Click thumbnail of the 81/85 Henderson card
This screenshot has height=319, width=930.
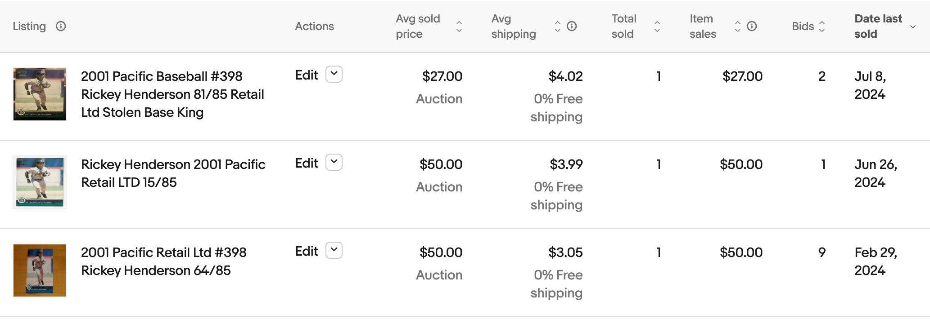point(40,94)
